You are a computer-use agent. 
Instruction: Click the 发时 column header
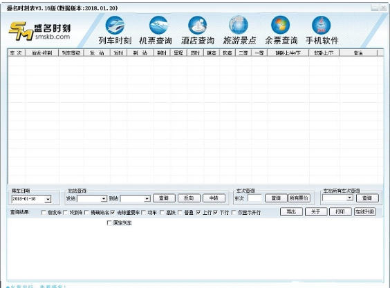click(119, 53)
